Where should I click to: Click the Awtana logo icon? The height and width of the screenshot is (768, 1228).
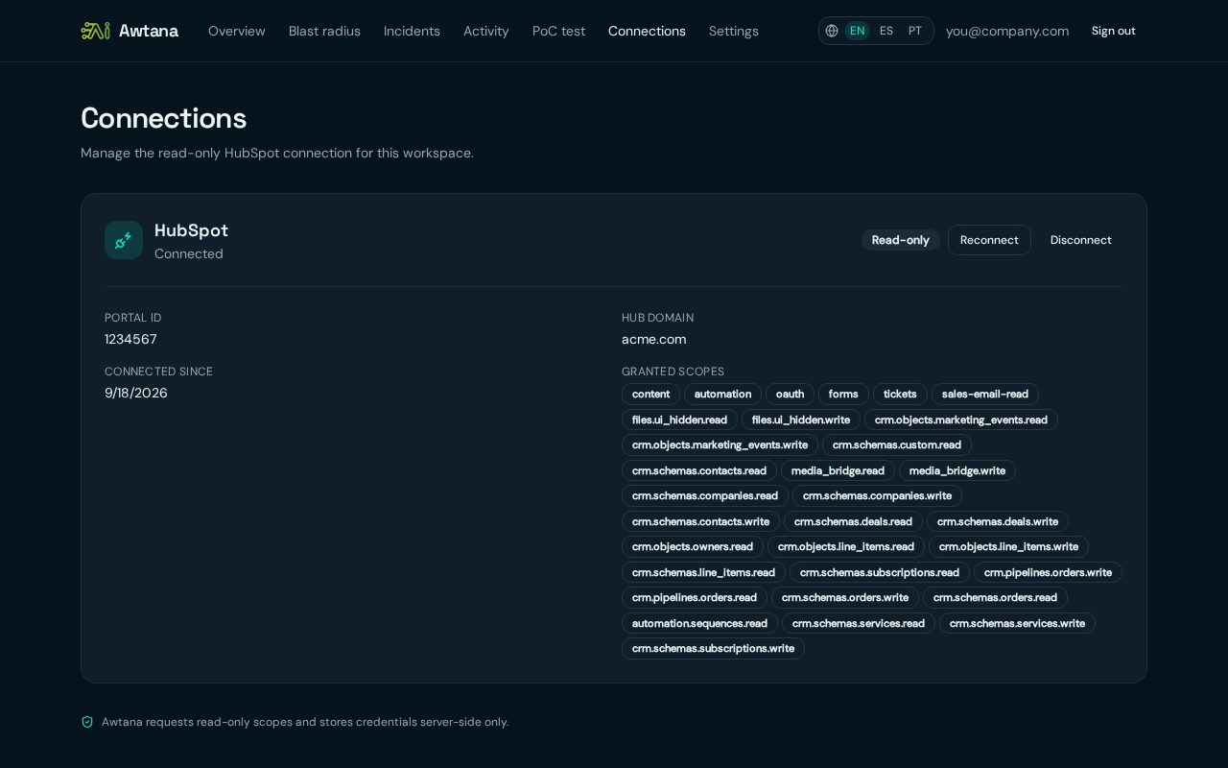point(95,31)
